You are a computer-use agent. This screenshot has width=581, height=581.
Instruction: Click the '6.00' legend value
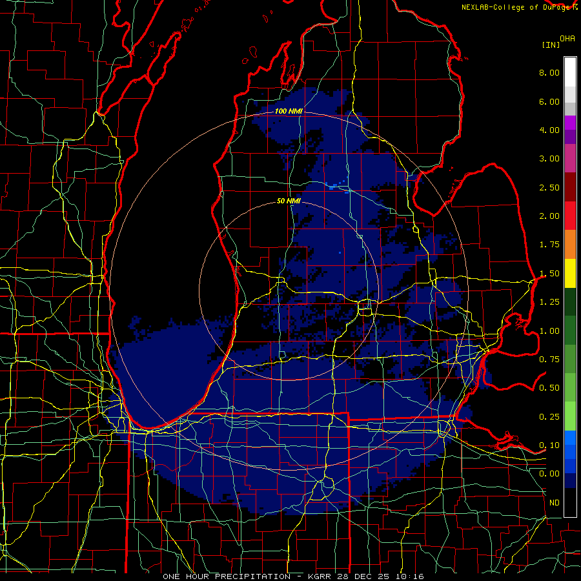pyautogui.click(x=549, y=101)
